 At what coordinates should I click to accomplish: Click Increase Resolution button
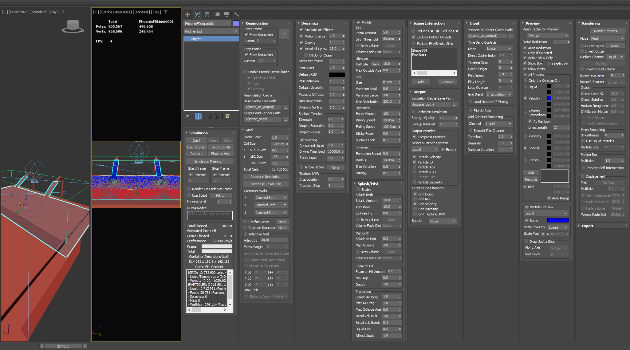coord(266,177)
